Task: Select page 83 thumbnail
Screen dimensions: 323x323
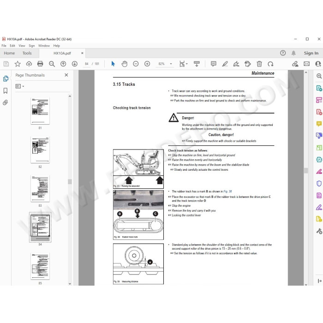Action: click(x=40, y=188)
